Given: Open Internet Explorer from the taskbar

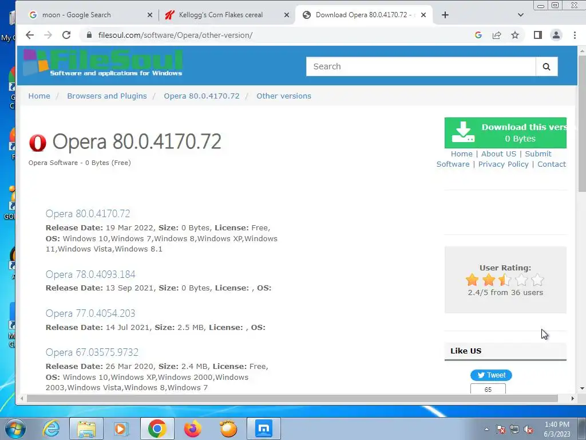Looking at the screenshot, I should point(50,429).
